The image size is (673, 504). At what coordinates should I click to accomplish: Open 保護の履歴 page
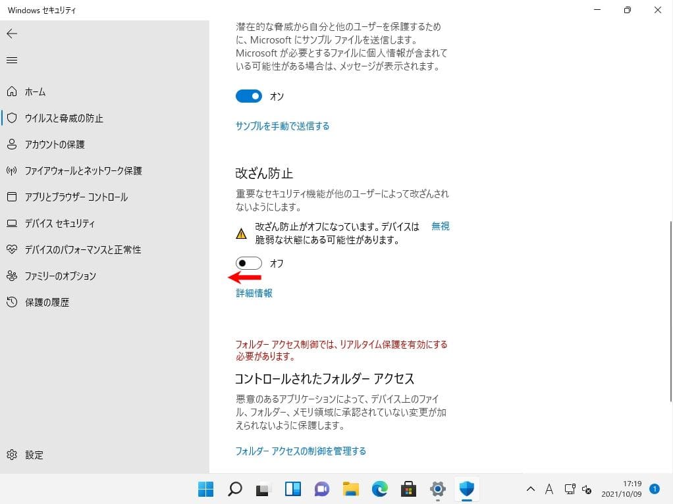47,302
